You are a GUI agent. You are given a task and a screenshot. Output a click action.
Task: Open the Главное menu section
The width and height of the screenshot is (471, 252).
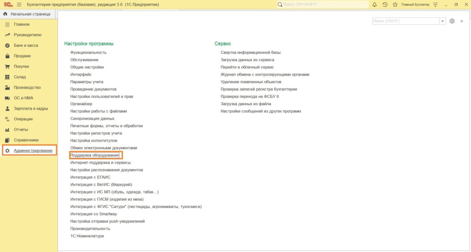click(x=22, y=24)
